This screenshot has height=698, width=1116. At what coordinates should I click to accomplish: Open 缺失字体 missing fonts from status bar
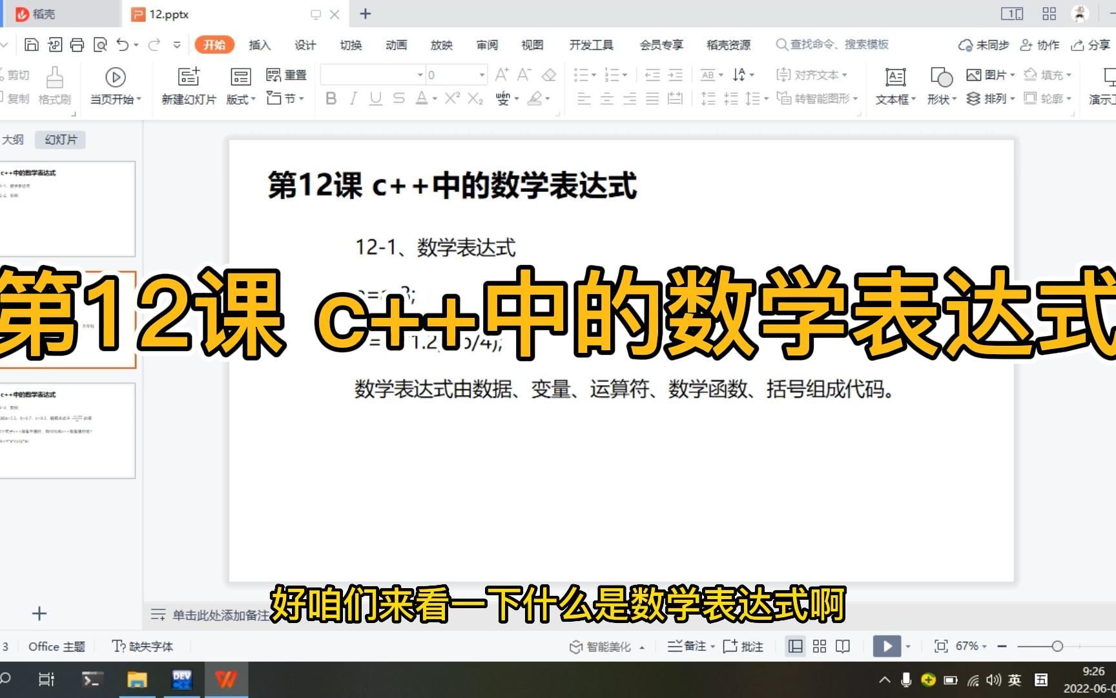(143, 646)
